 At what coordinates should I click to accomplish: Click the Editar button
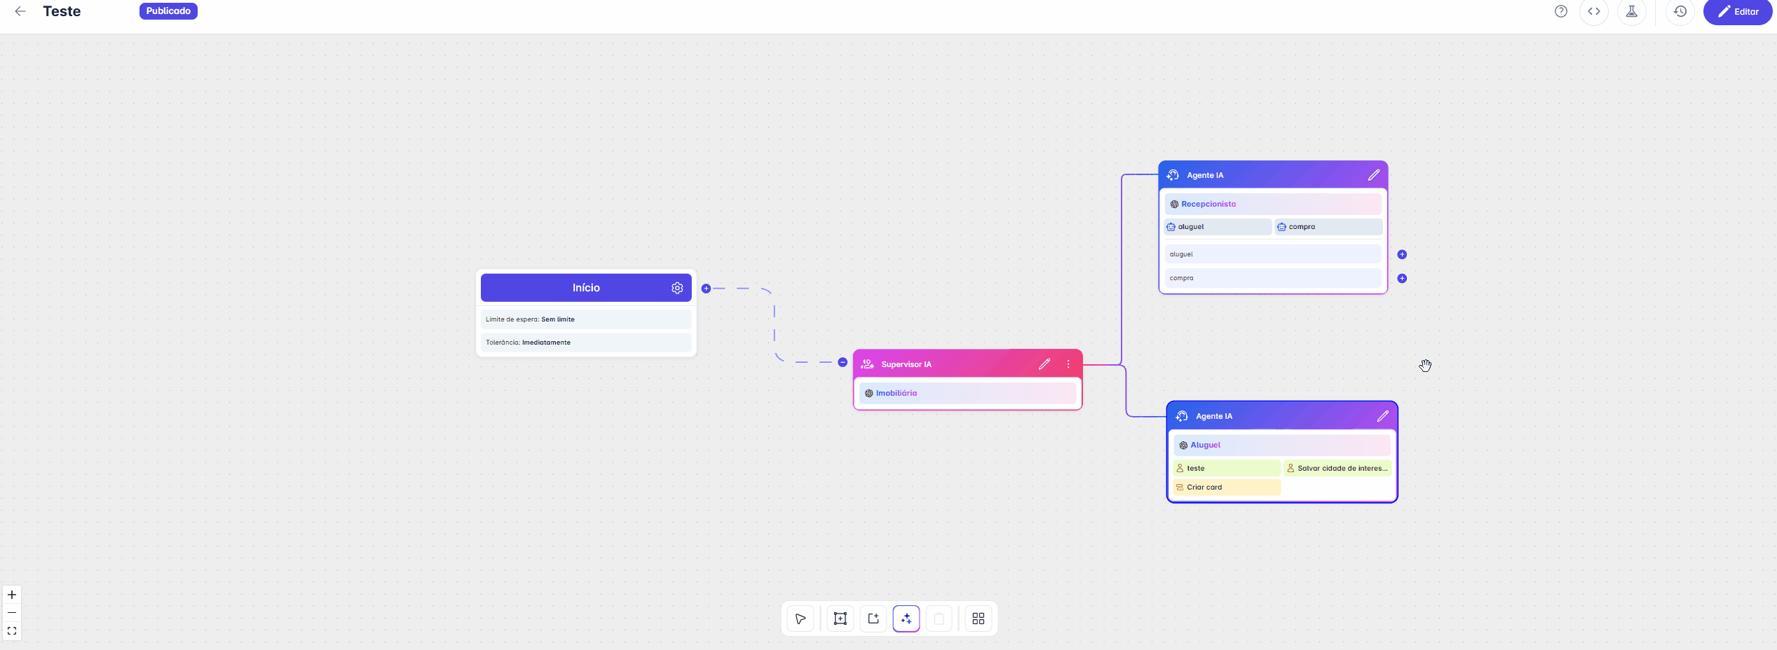coord(1737,12)
